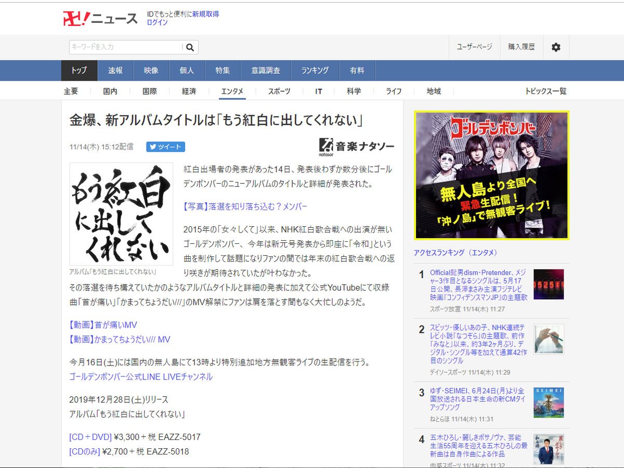Click the album cover calligraphy image
This screenshot has height=468, width=624.
point(122,214)
